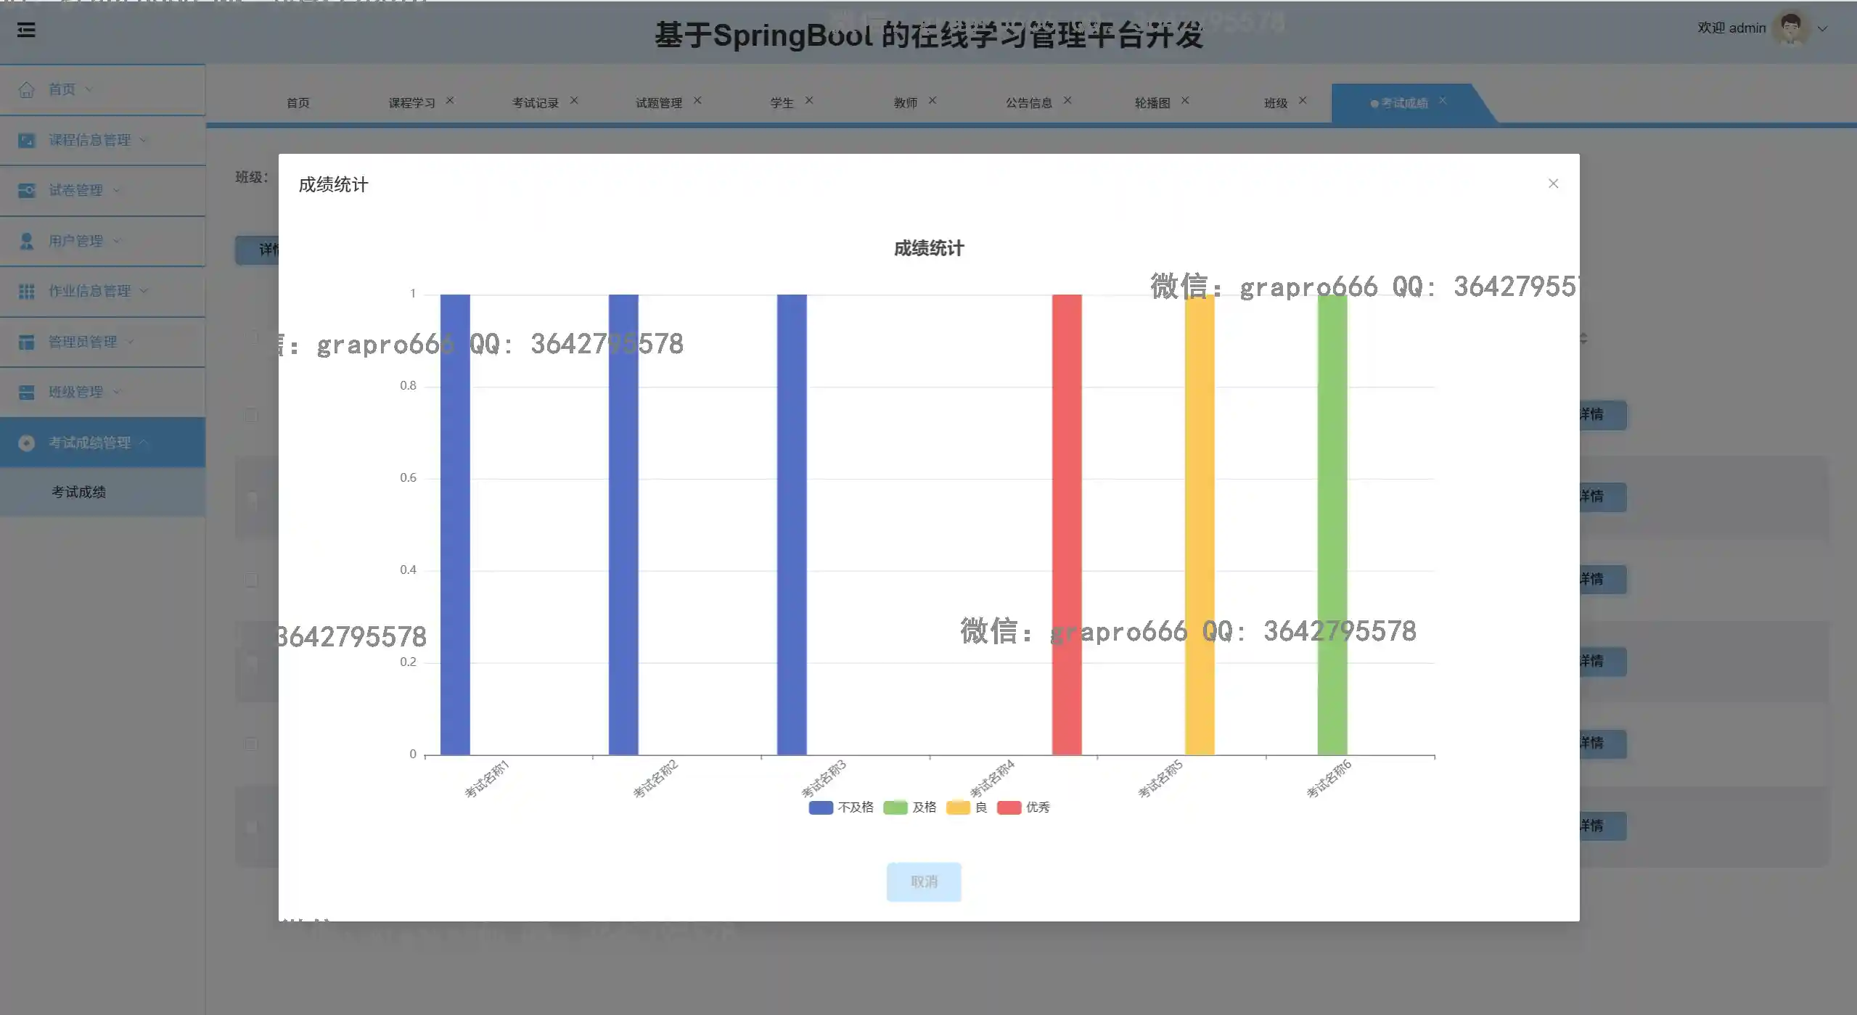Click the hamburger menu collapse icon
The height and width of the screenshot is (1015, 1857).
(x=26, y=30)
